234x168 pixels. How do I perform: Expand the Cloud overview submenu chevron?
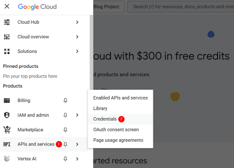point(77,37)
